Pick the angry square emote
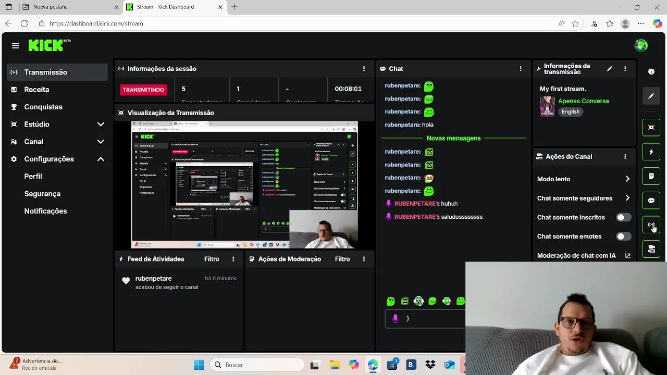 coord(405,301)
